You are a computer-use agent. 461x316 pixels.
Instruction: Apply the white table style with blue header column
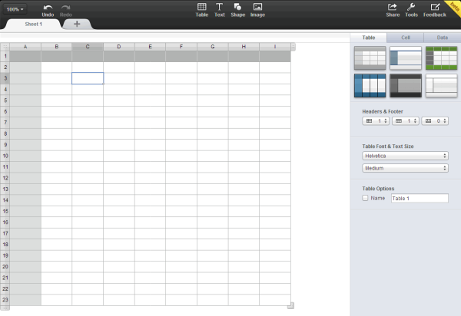coord(406,58)
